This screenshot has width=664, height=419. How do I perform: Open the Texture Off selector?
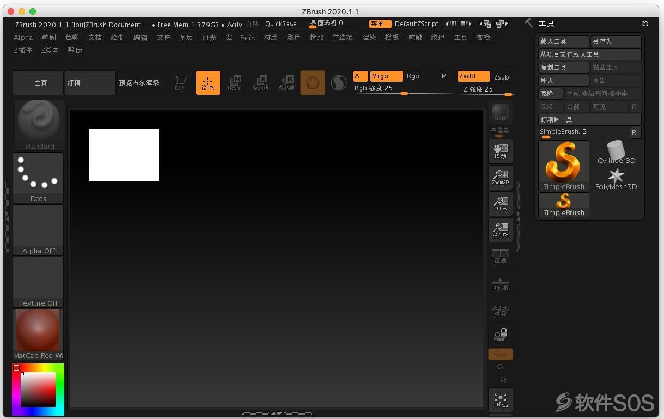(x=38, y=282)
